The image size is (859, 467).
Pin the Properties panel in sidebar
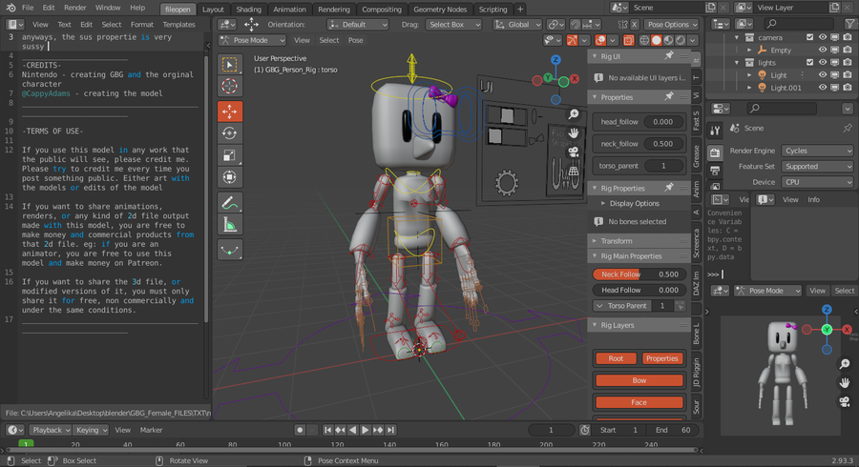(669, 97)
